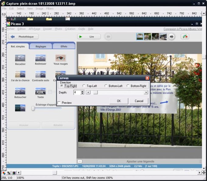Viewport: 207px width, 181px height.
Task: Switch to the Effets tab
Action: pyautogui.click(x=64, y=47)
